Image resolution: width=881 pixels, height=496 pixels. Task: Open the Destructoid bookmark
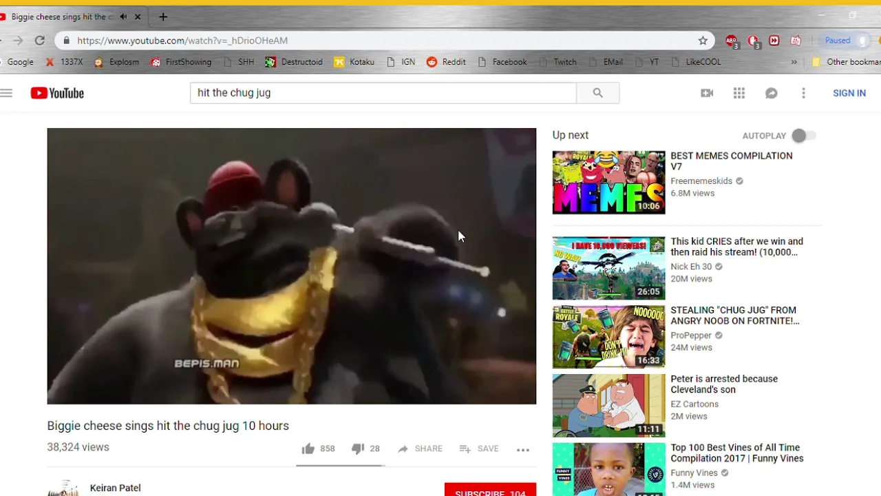pyautogui.click(x=294, y=62)
